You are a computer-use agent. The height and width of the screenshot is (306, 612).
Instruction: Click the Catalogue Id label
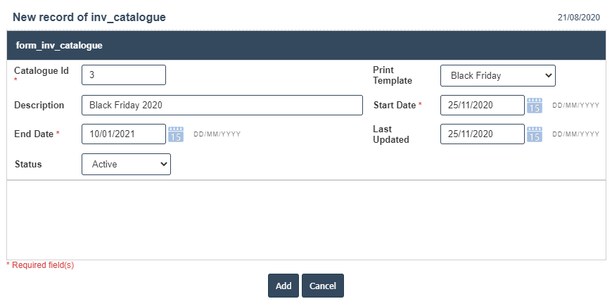coord(42,70)
